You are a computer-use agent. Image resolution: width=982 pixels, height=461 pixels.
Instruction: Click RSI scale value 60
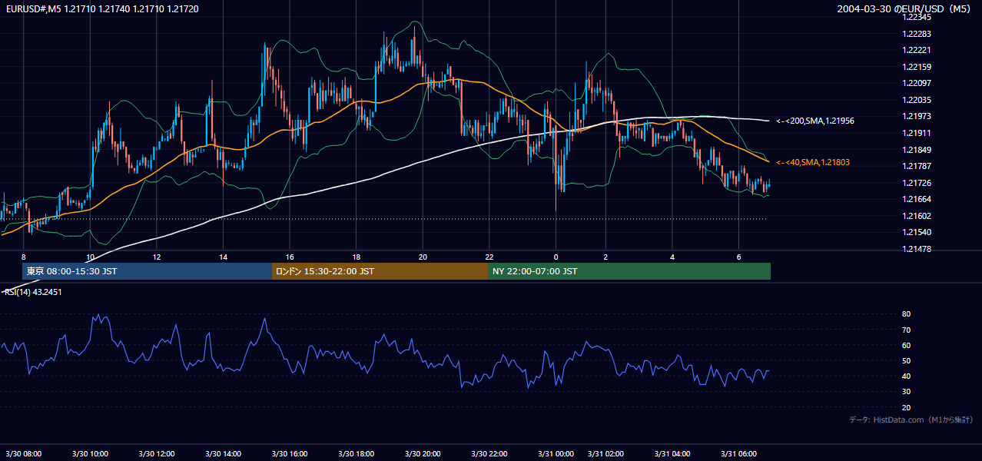pos(906,345)
